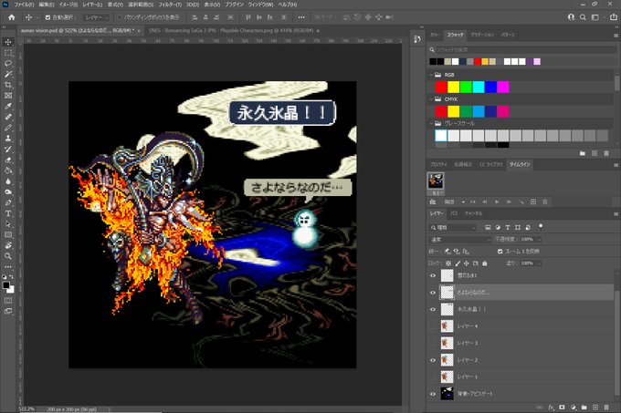The image size is (621, 413).
Task: Play the timeline animation
Action: pyautogui.click(x=497, y=202)
